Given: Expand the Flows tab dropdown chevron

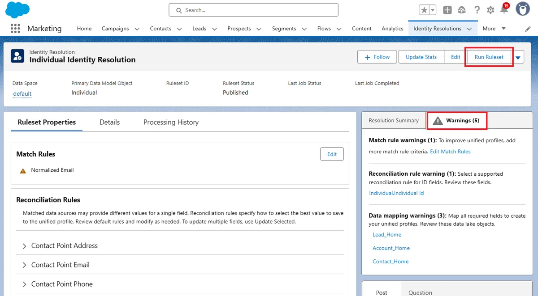Looking at the screenshot, I should pyautogui.click(x=338, y=29).
